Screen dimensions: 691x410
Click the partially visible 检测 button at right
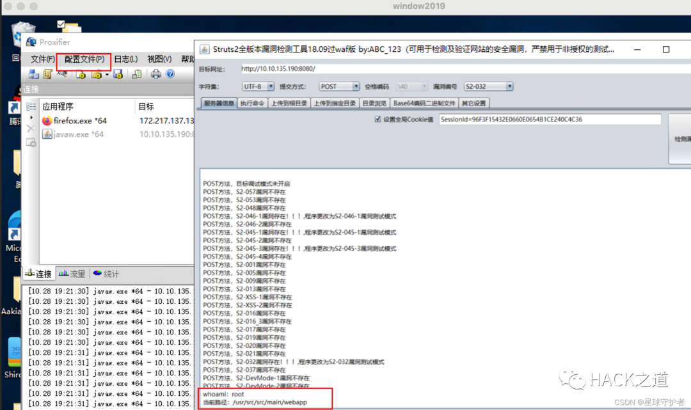pyautogui.click(x=680, y=139)
